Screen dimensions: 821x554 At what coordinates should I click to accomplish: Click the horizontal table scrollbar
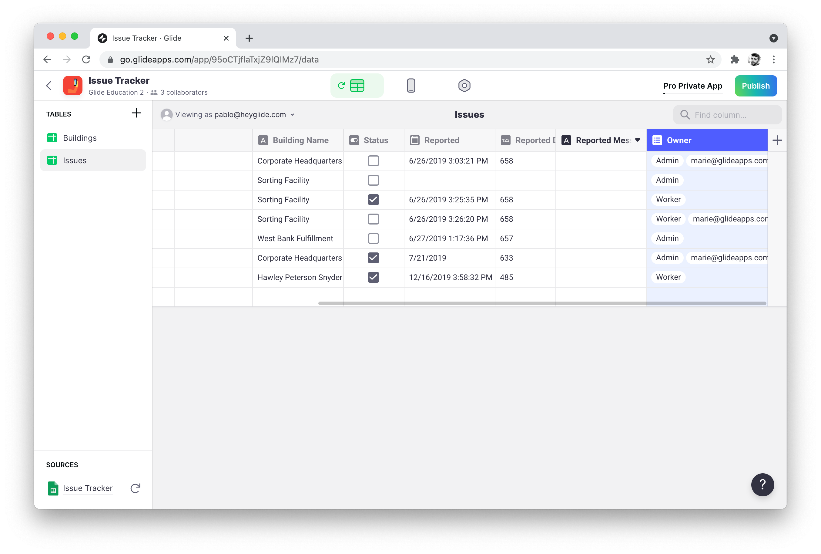[x=542, y=303]
